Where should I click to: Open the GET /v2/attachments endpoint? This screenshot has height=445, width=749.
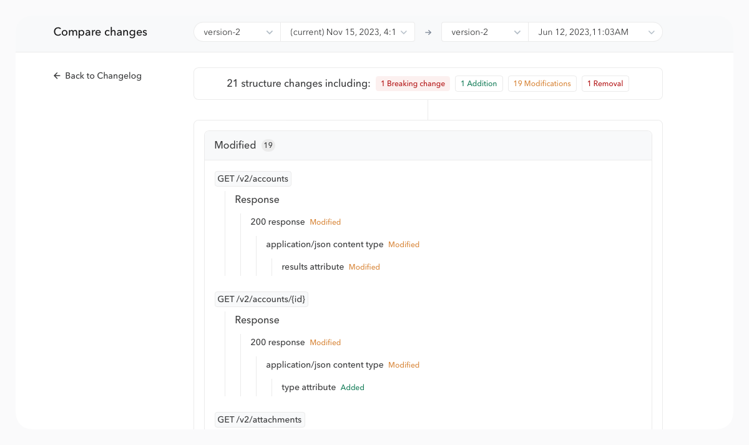[x=260, y=420]
